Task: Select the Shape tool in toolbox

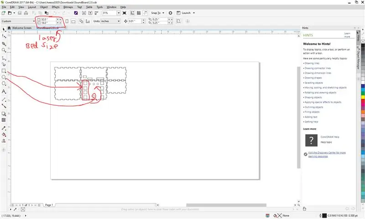Action: coord(4,36)
